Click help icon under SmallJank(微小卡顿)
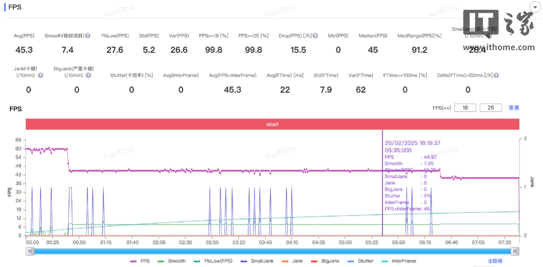Screen dimensions: 543x267 (x=489, y=36)
